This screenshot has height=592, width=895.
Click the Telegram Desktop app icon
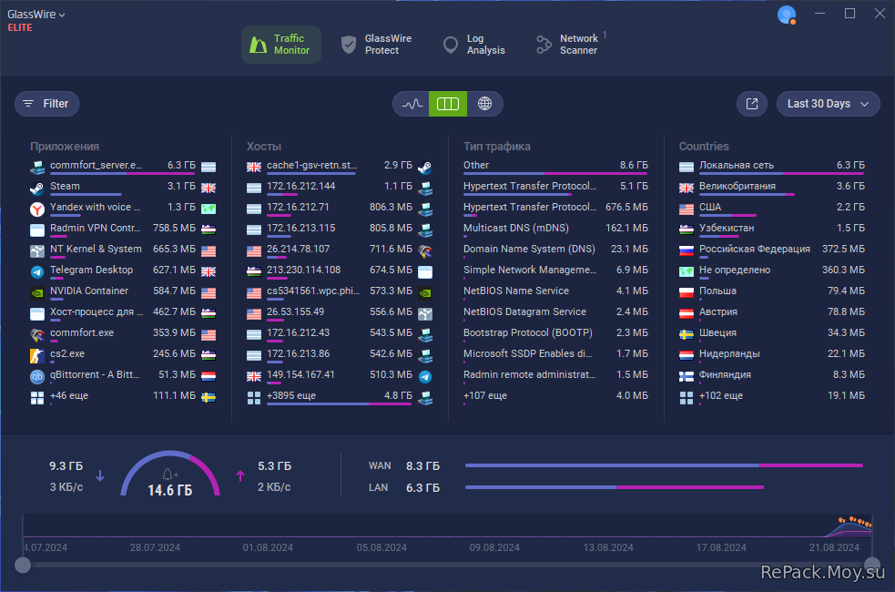[37, 271]
